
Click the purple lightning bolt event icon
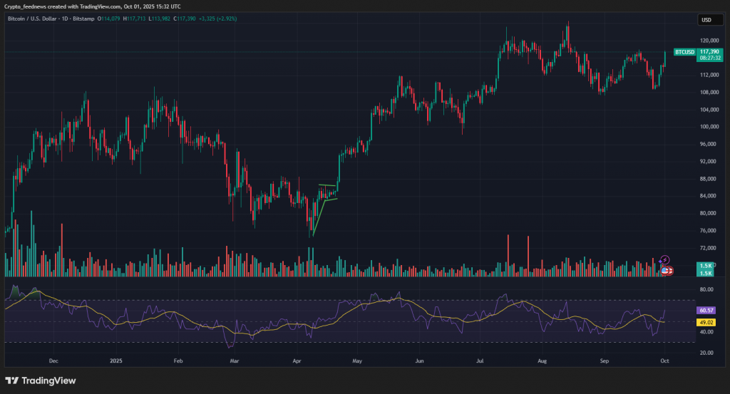pyautogui.click(x=665, y=260)
